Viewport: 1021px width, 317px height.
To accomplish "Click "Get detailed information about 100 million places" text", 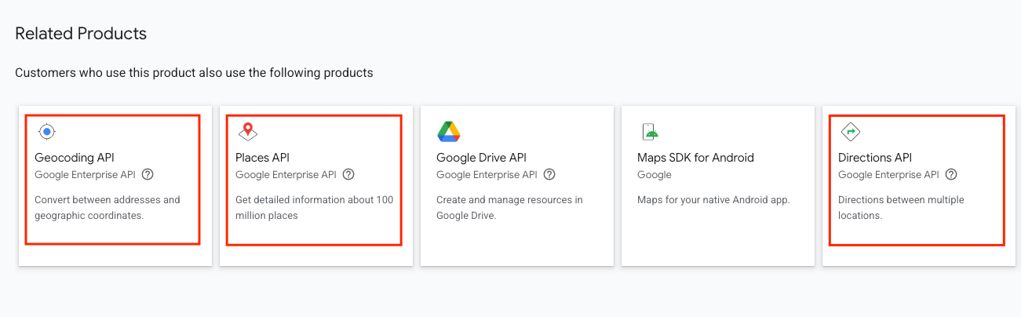I will tap(314, 207).
